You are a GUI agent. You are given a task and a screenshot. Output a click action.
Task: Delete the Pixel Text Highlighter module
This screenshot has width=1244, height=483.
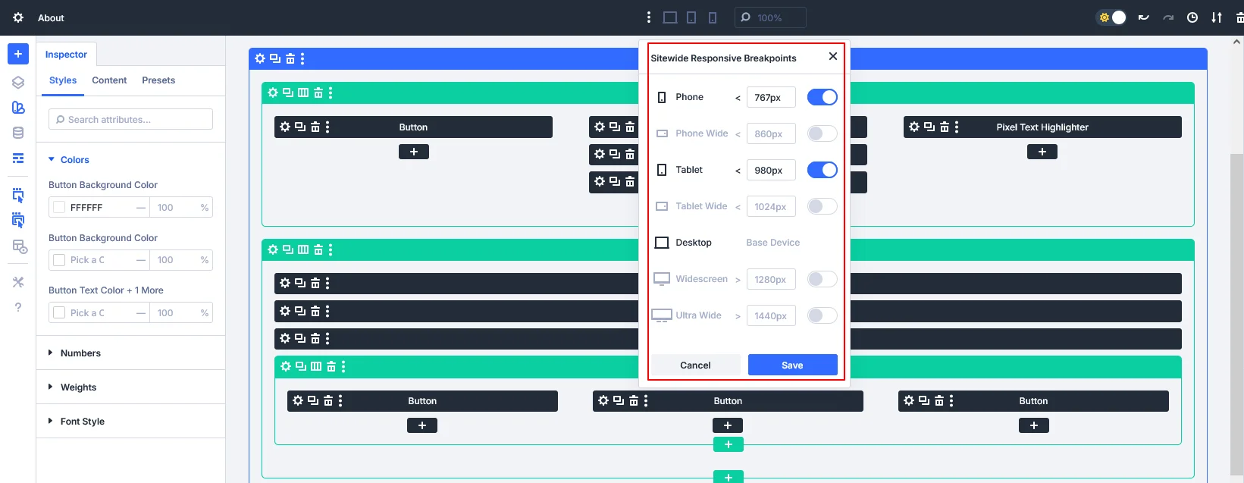pos(945,127)
